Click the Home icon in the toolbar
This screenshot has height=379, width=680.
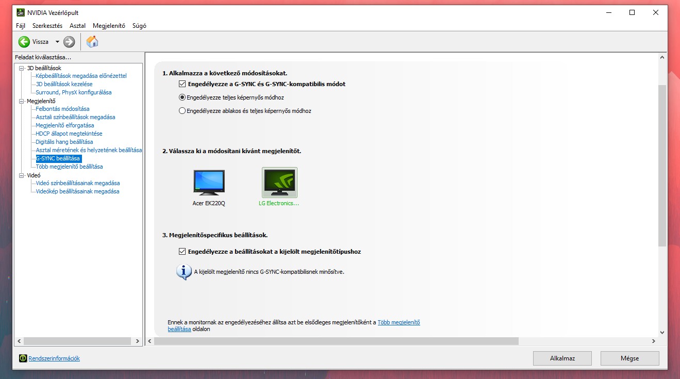(92, 42)
